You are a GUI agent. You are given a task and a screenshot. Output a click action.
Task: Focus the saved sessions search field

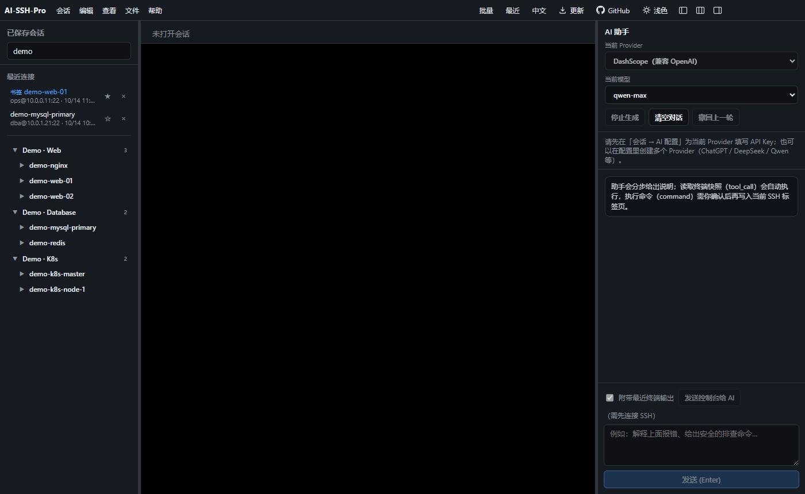point(69,51)
